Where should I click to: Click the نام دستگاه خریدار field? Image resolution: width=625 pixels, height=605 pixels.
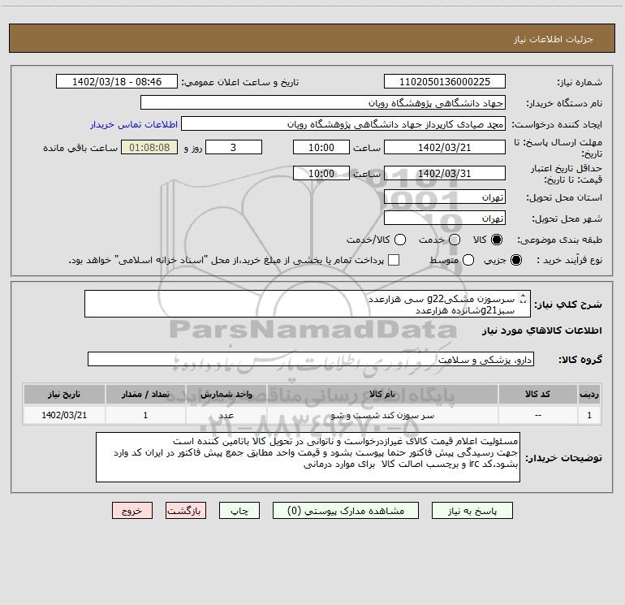(x=323, y=102)
